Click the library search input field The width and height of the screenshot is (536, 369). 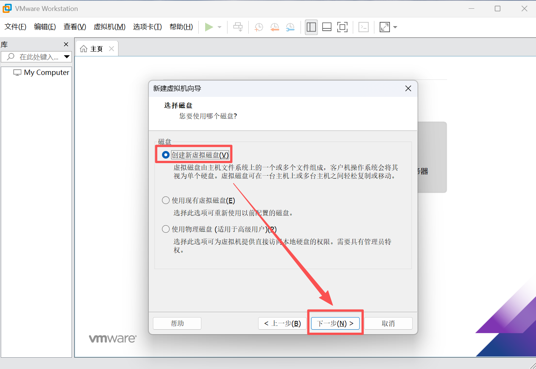[x=36, y=57]
